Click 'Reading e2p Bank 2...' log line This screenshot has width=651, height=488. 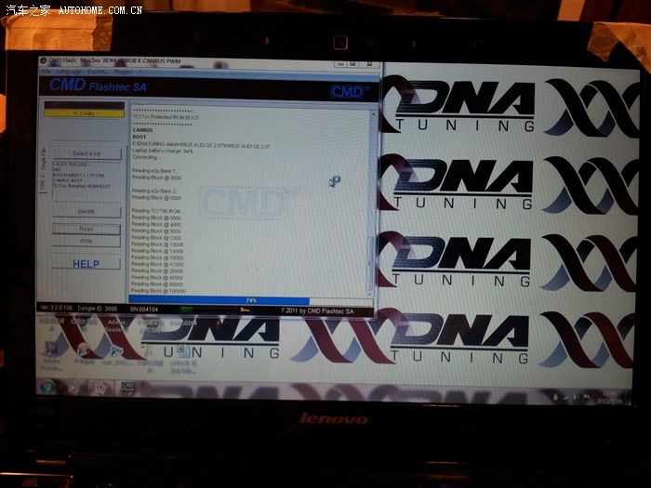(155, 191)
